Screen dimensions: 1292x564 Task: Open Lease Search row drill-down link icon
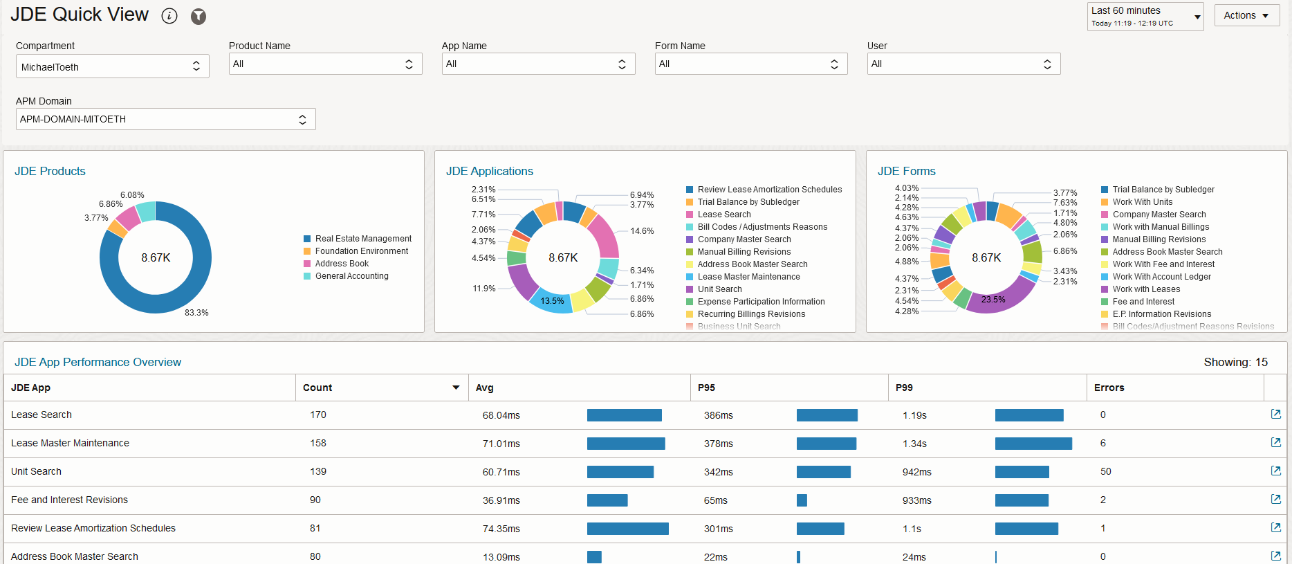(1276, 414)
